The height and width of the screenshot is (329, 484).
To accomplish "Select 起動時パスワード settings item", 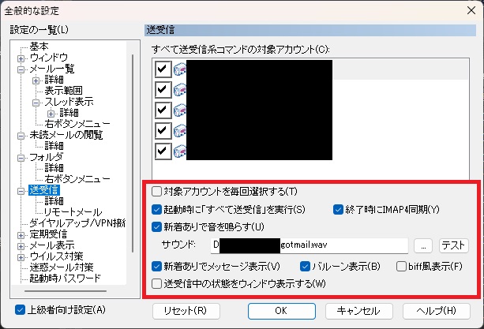I will tap(65, 279).
